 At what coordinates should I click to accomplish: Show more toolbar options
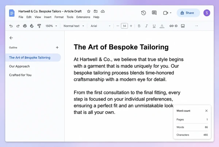coord(196,26)
